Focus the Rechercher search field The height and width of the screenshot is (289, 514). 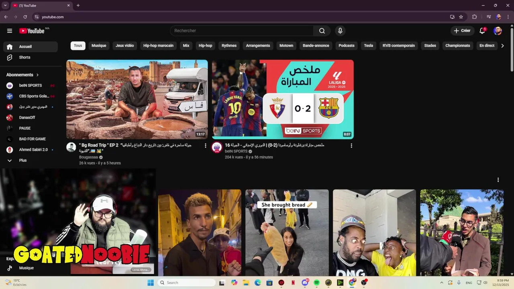pos(242,31)
